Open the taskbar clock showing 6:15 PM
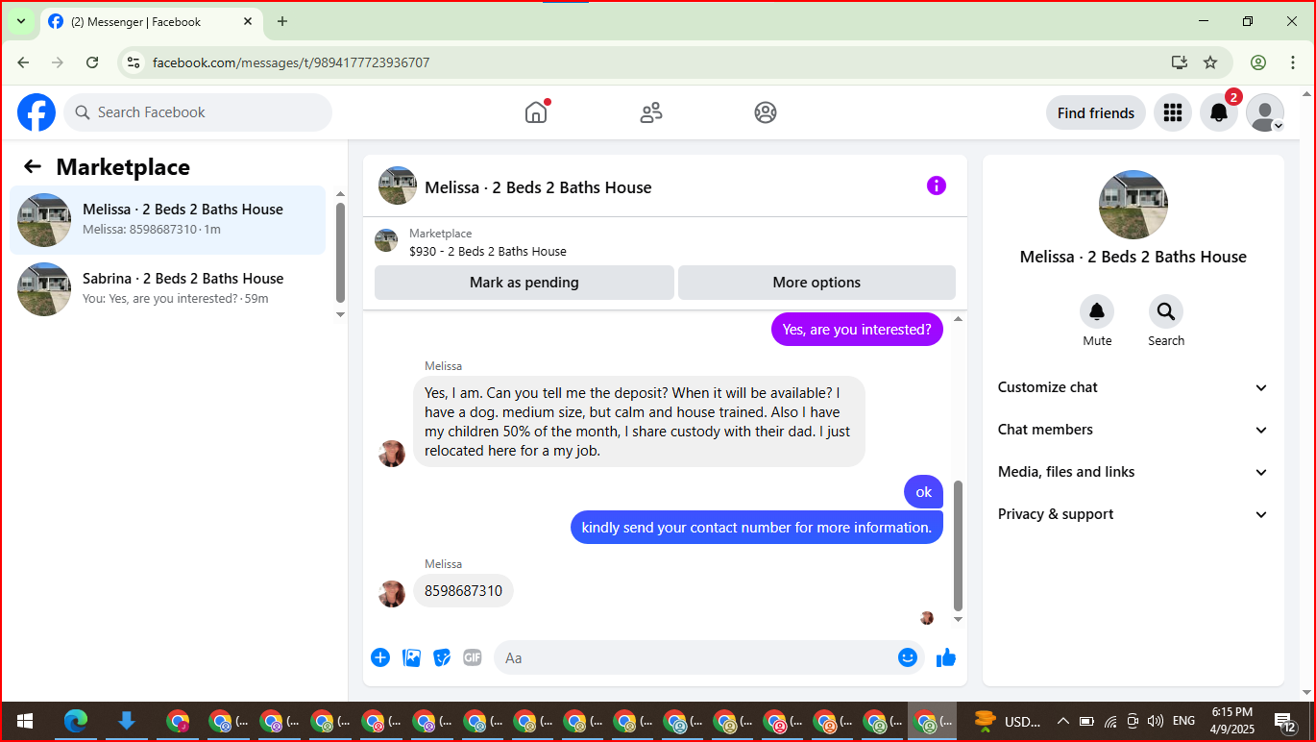The width and height of the screenshot is (1316, 742). pyautogui.click(x=1231, y=721)
